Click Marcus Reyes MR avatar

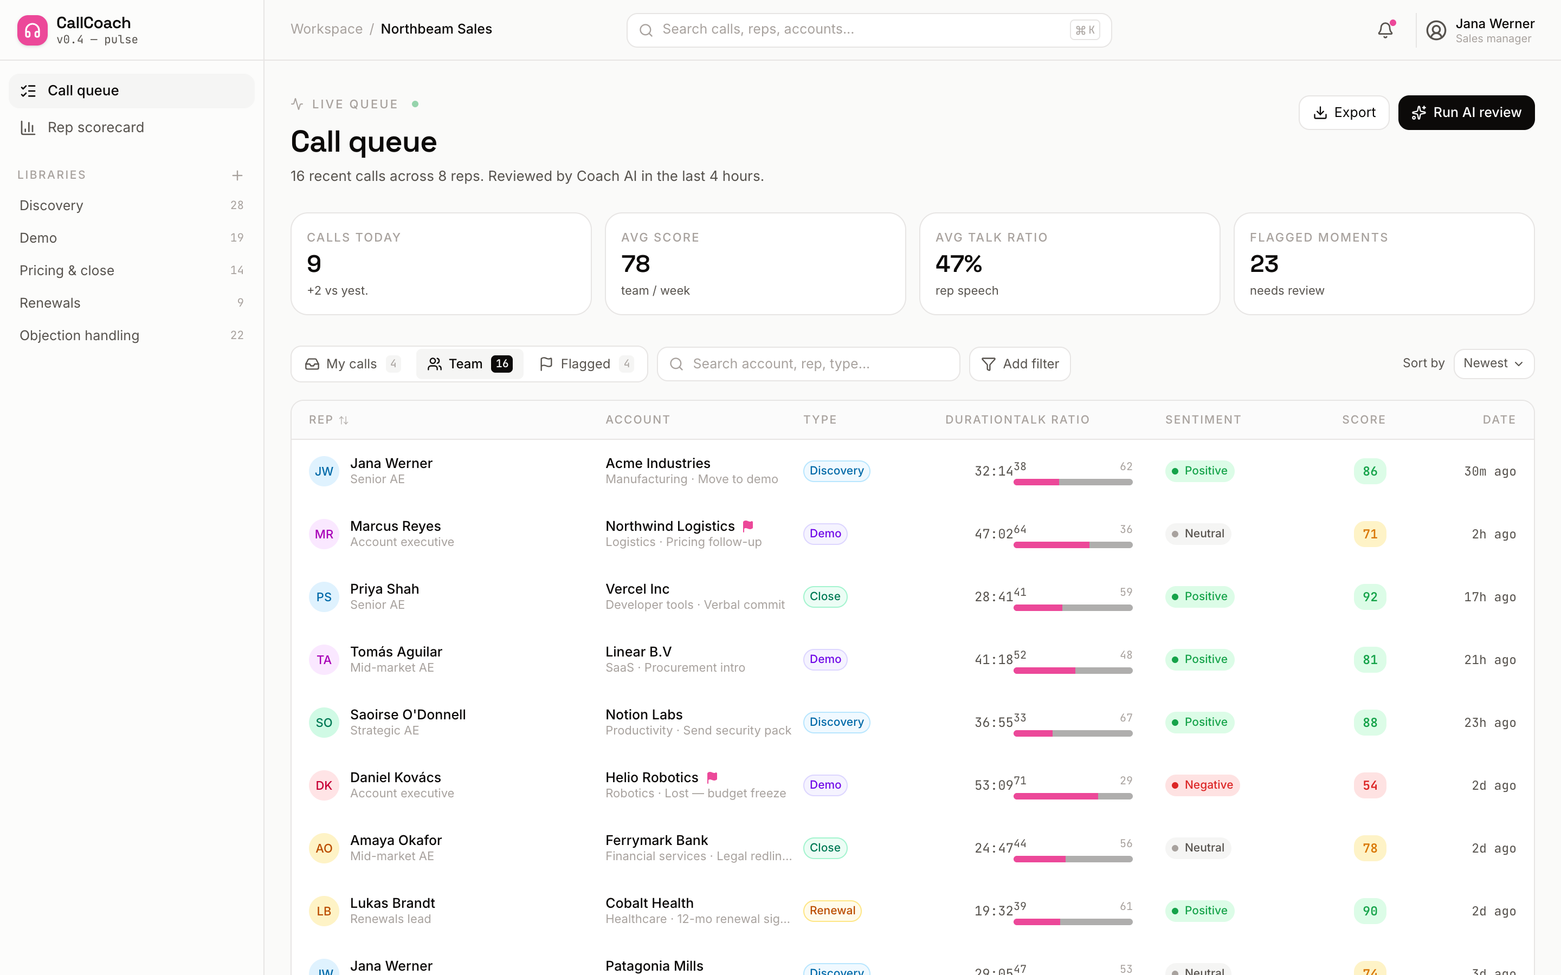(324, 534)
